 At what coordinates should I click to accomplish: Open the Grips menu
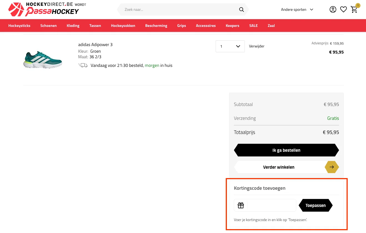point(182,26)
